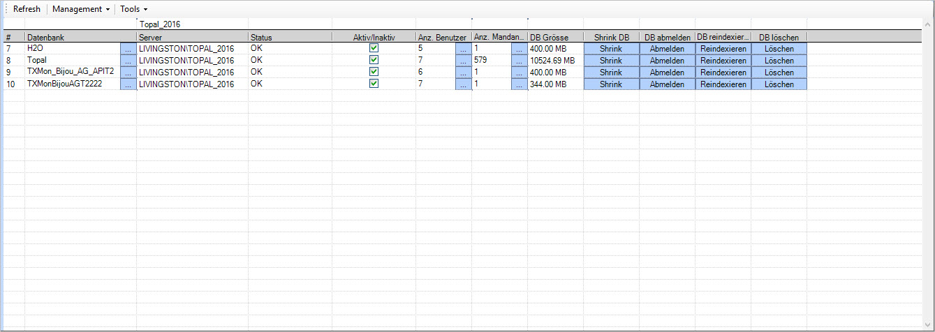Open ellipsis button for TXMon_Bijou_AG_APIT2 database
Image resolution: width=935 pixels, height=332 pixels.
pos(128,73)
